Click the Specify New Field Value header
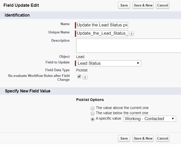 coord(28,91)
